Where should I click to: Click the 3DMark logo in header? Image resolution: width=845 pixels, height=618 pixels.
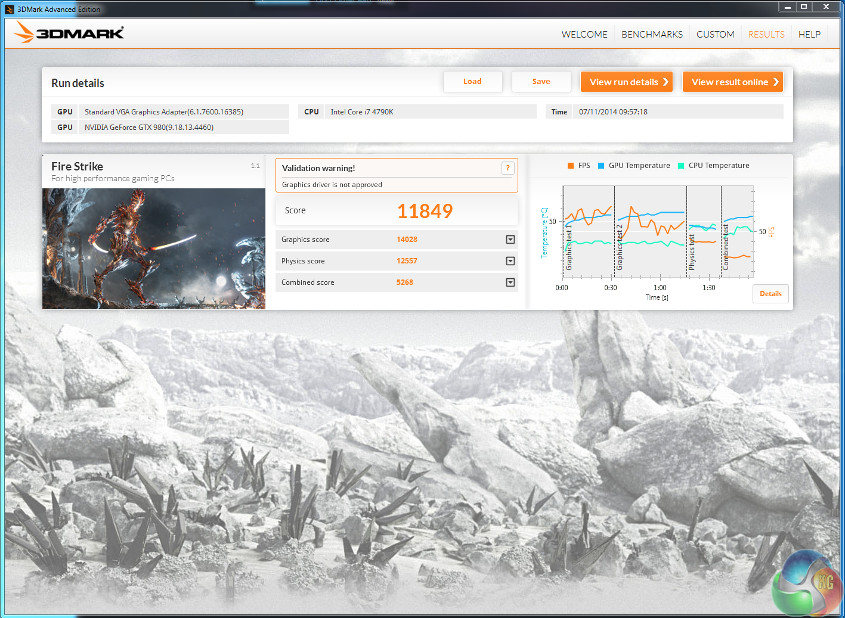coord(69,33)
